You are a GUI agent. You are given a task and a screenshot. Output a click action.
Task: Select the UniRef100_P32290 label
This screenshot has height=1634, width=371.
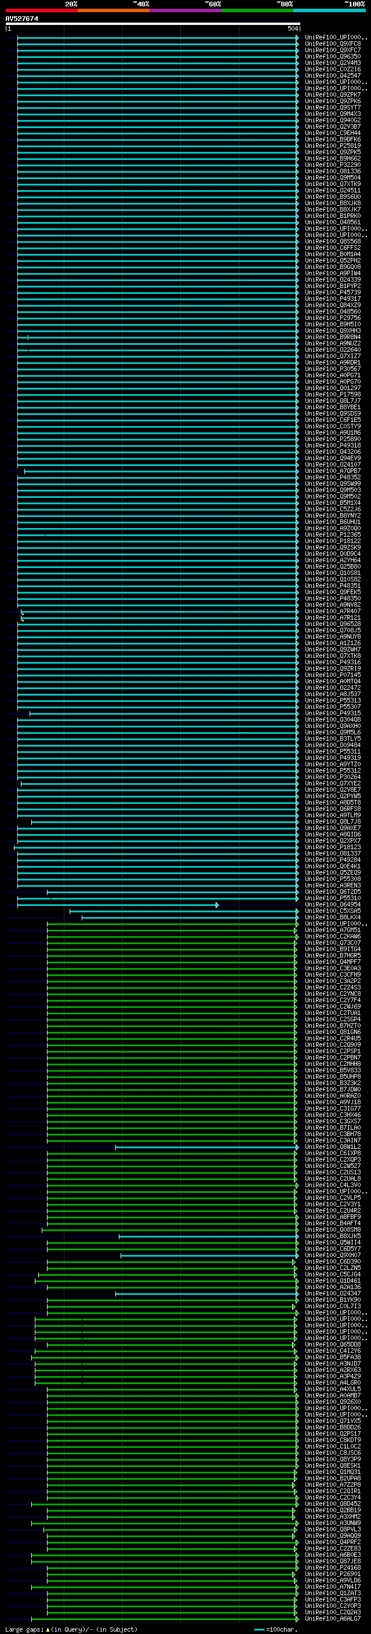tap(333, 165)
